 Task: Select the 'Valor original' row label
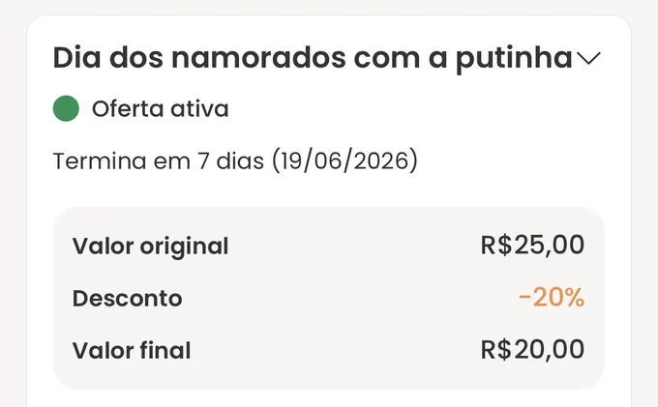coord(150,247)
